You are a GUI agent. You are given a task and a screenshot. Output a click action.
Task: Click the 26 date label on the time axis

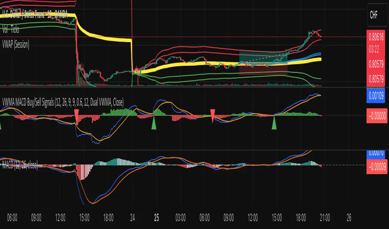tap(349, 218)
